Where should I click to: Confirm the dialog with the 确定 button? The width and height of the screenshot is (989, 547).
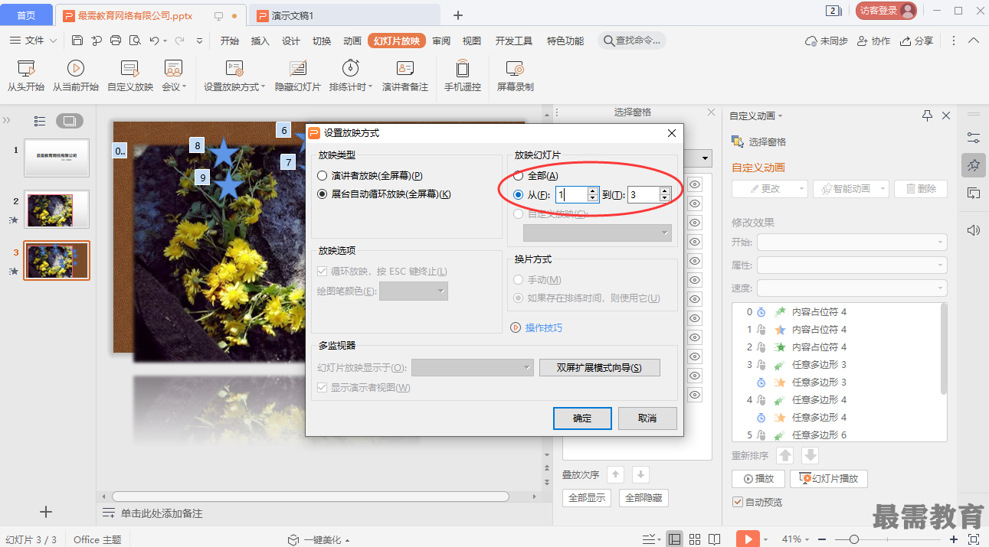[582, 418]
